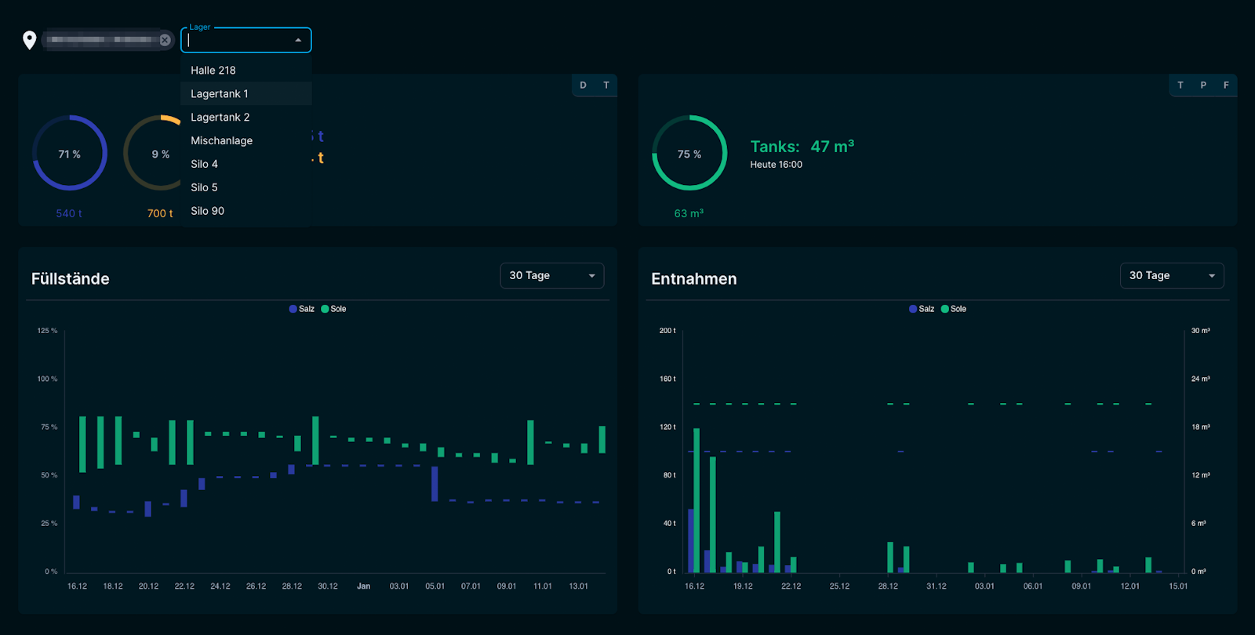
Task: Switch to the D tab
Action: click(583, 85)
